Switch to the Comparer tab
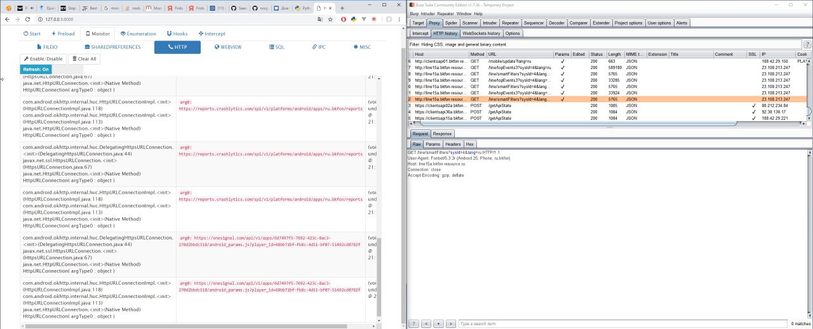 click(579, 23)
